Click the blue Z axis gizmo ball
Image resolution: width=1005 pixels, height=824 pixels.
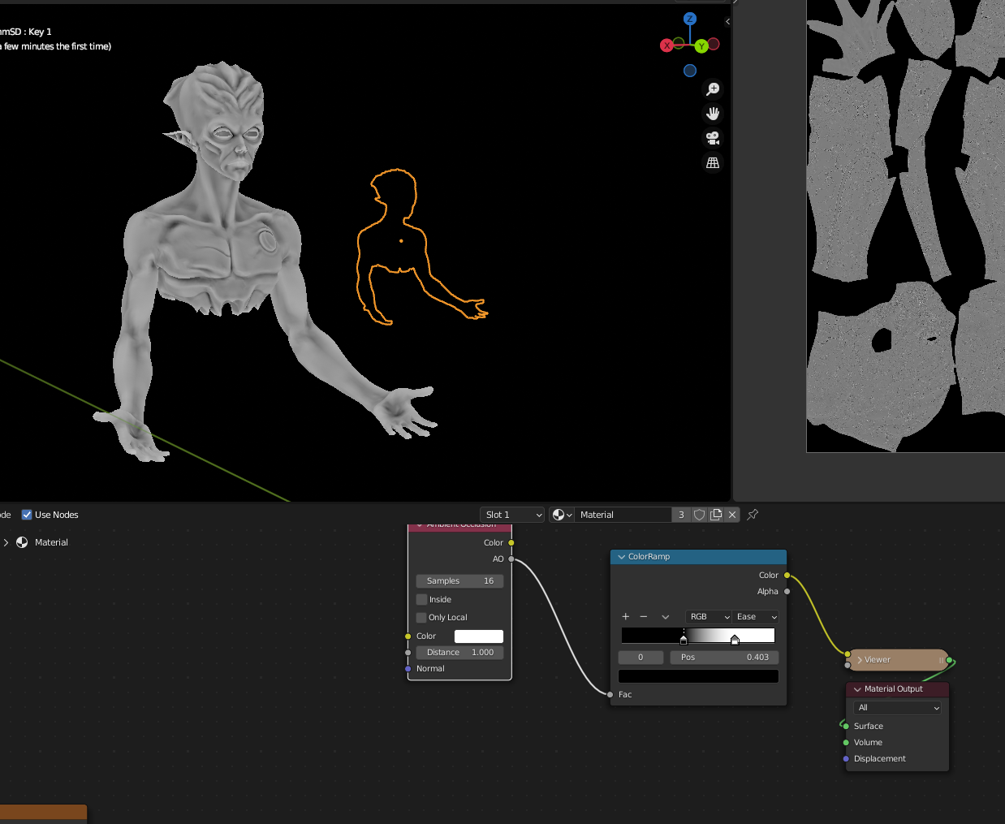pos(689,19)
